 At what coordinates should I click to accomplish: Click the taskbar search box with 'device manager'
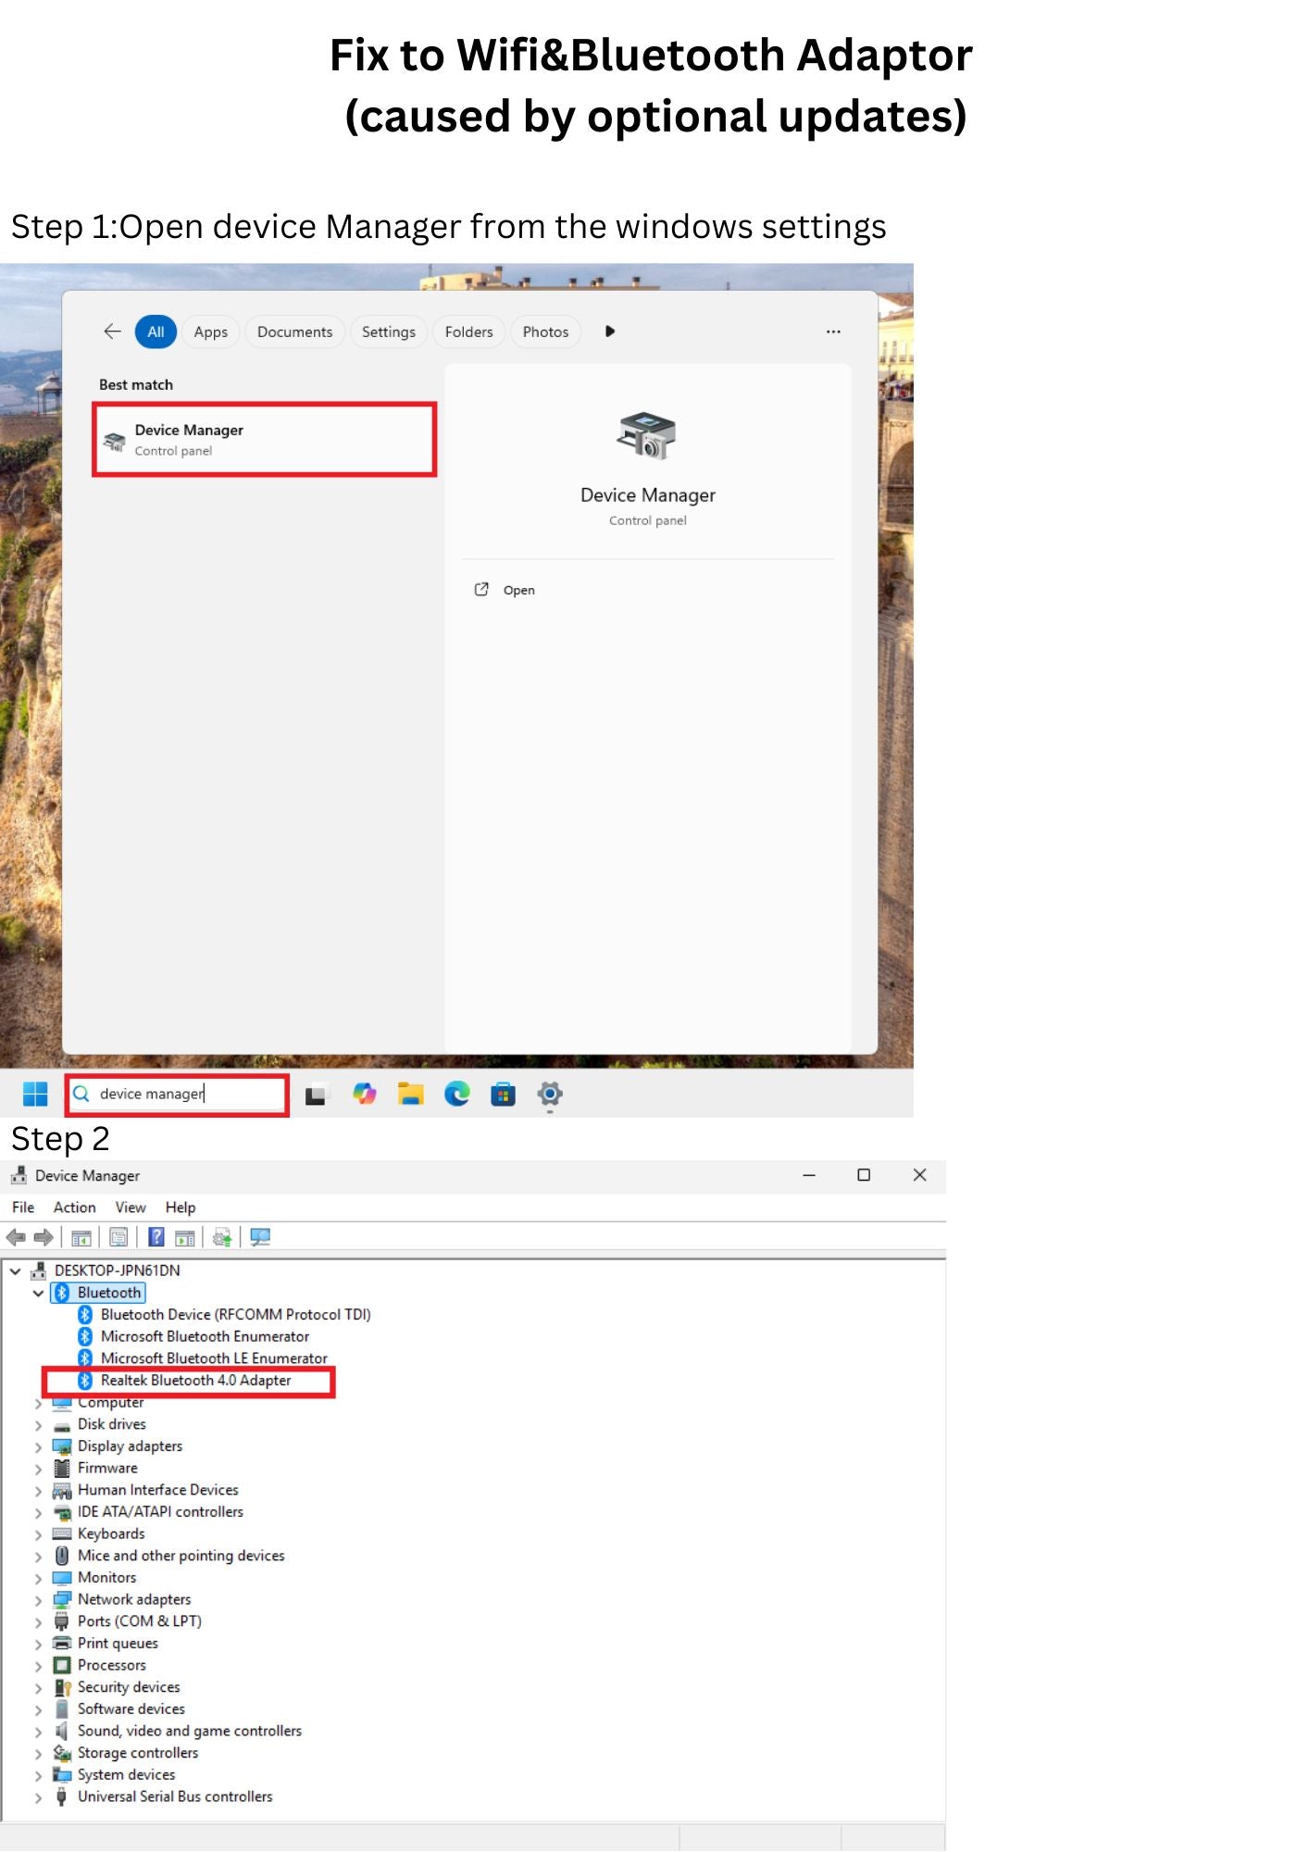[x=178, y=1095]
